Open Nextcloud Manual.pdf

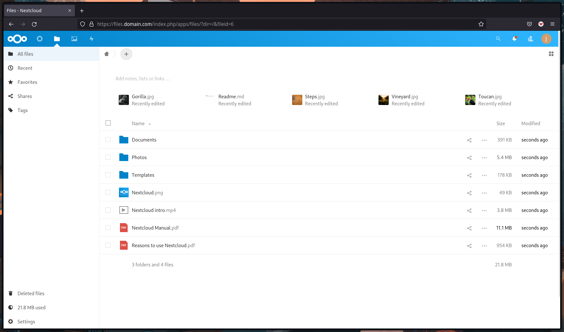point(155,228)
